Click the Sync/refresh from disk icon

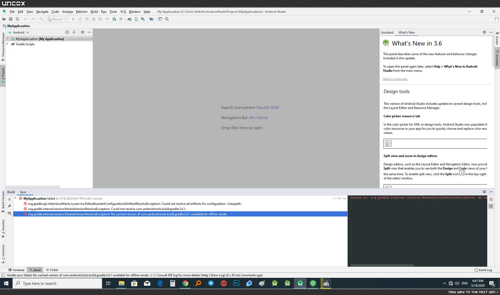[x=17, y=19]
